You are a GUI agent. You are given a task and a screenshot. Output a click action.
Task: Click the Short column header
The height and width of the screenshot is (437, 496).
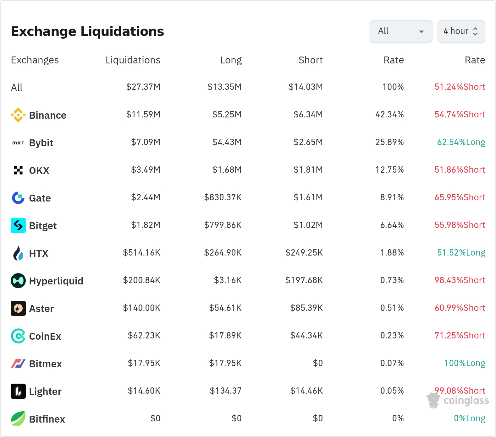click(310, 60)
